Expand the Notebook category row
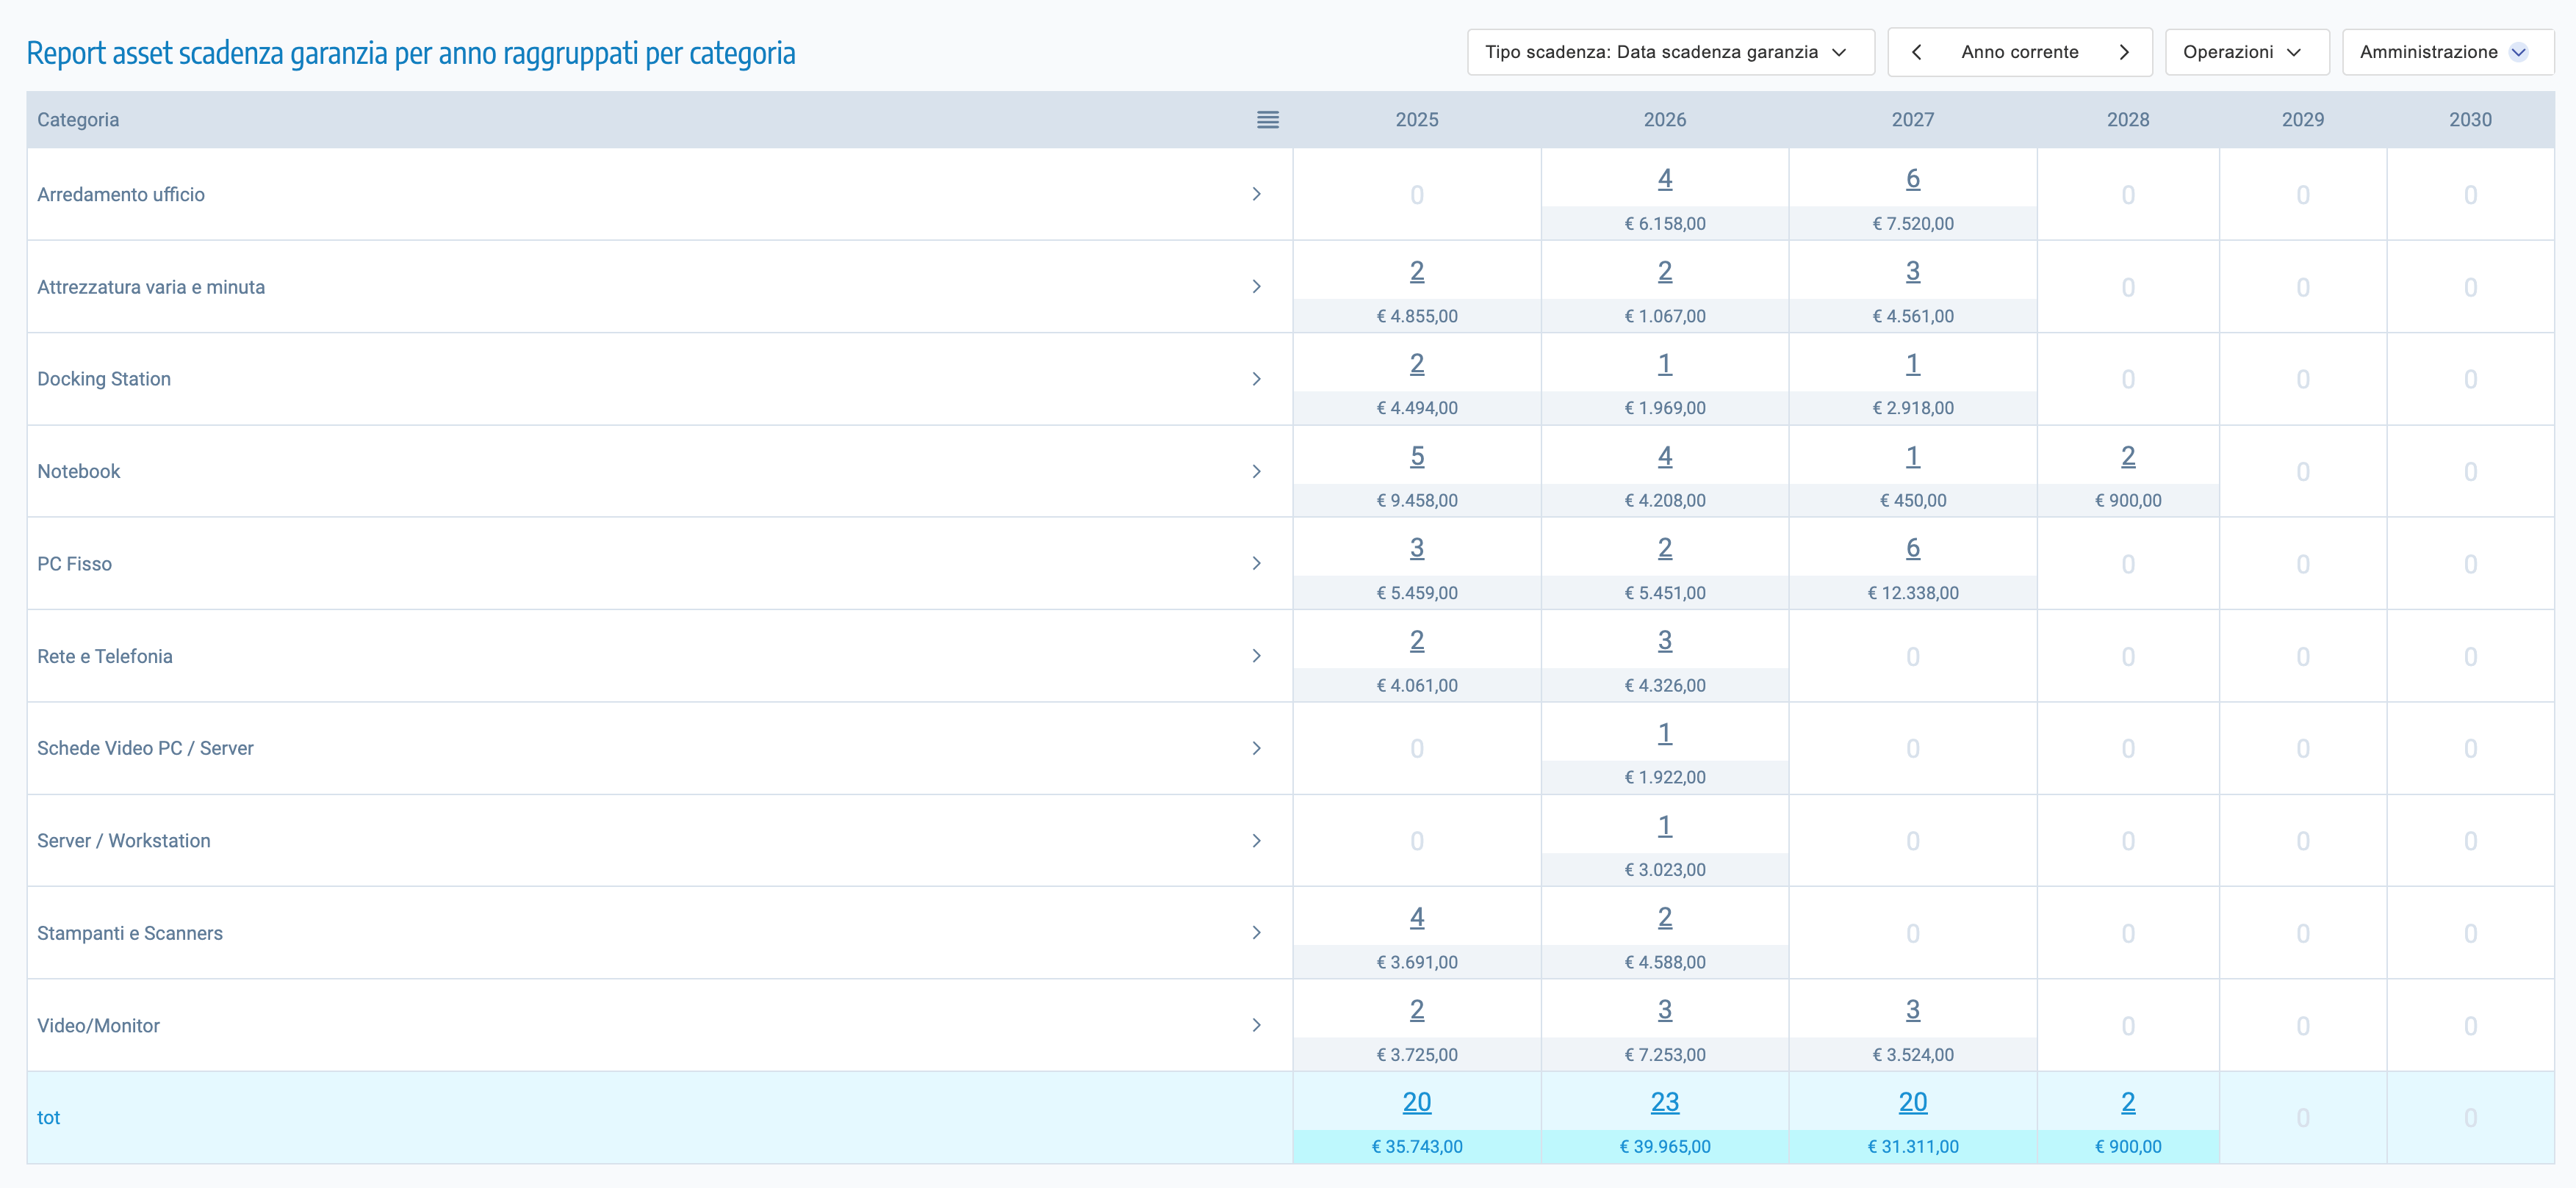The height and width of the screenshot is (1188, 2576). (1256, 471)
